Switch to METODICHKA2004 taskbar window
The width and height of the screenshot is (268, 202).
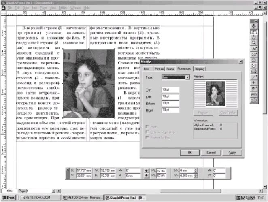point(40,198)
